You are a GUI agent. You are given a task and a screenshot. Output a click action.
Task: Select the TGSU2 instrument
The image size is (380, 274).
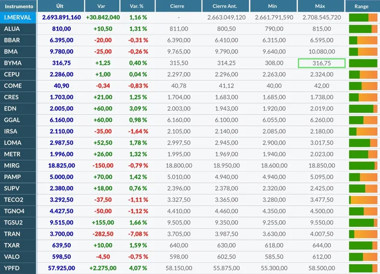point(13,223)
